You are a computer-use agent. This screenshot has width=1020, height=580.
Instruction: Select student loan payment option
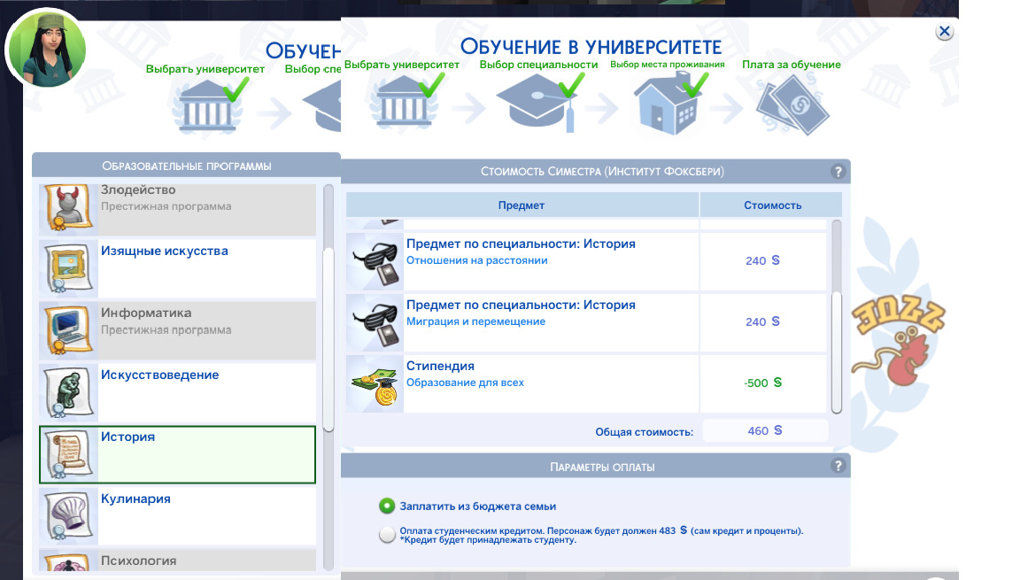pos(387,535)
